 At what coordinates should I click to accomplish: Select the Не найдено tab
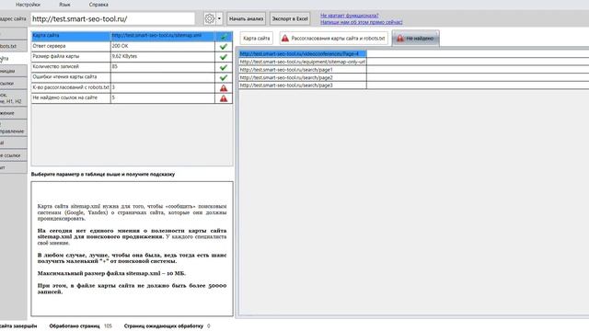[415, 39]
